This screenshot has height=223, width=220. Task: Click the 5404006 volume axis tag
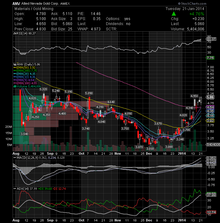click(x=213, y=144)
